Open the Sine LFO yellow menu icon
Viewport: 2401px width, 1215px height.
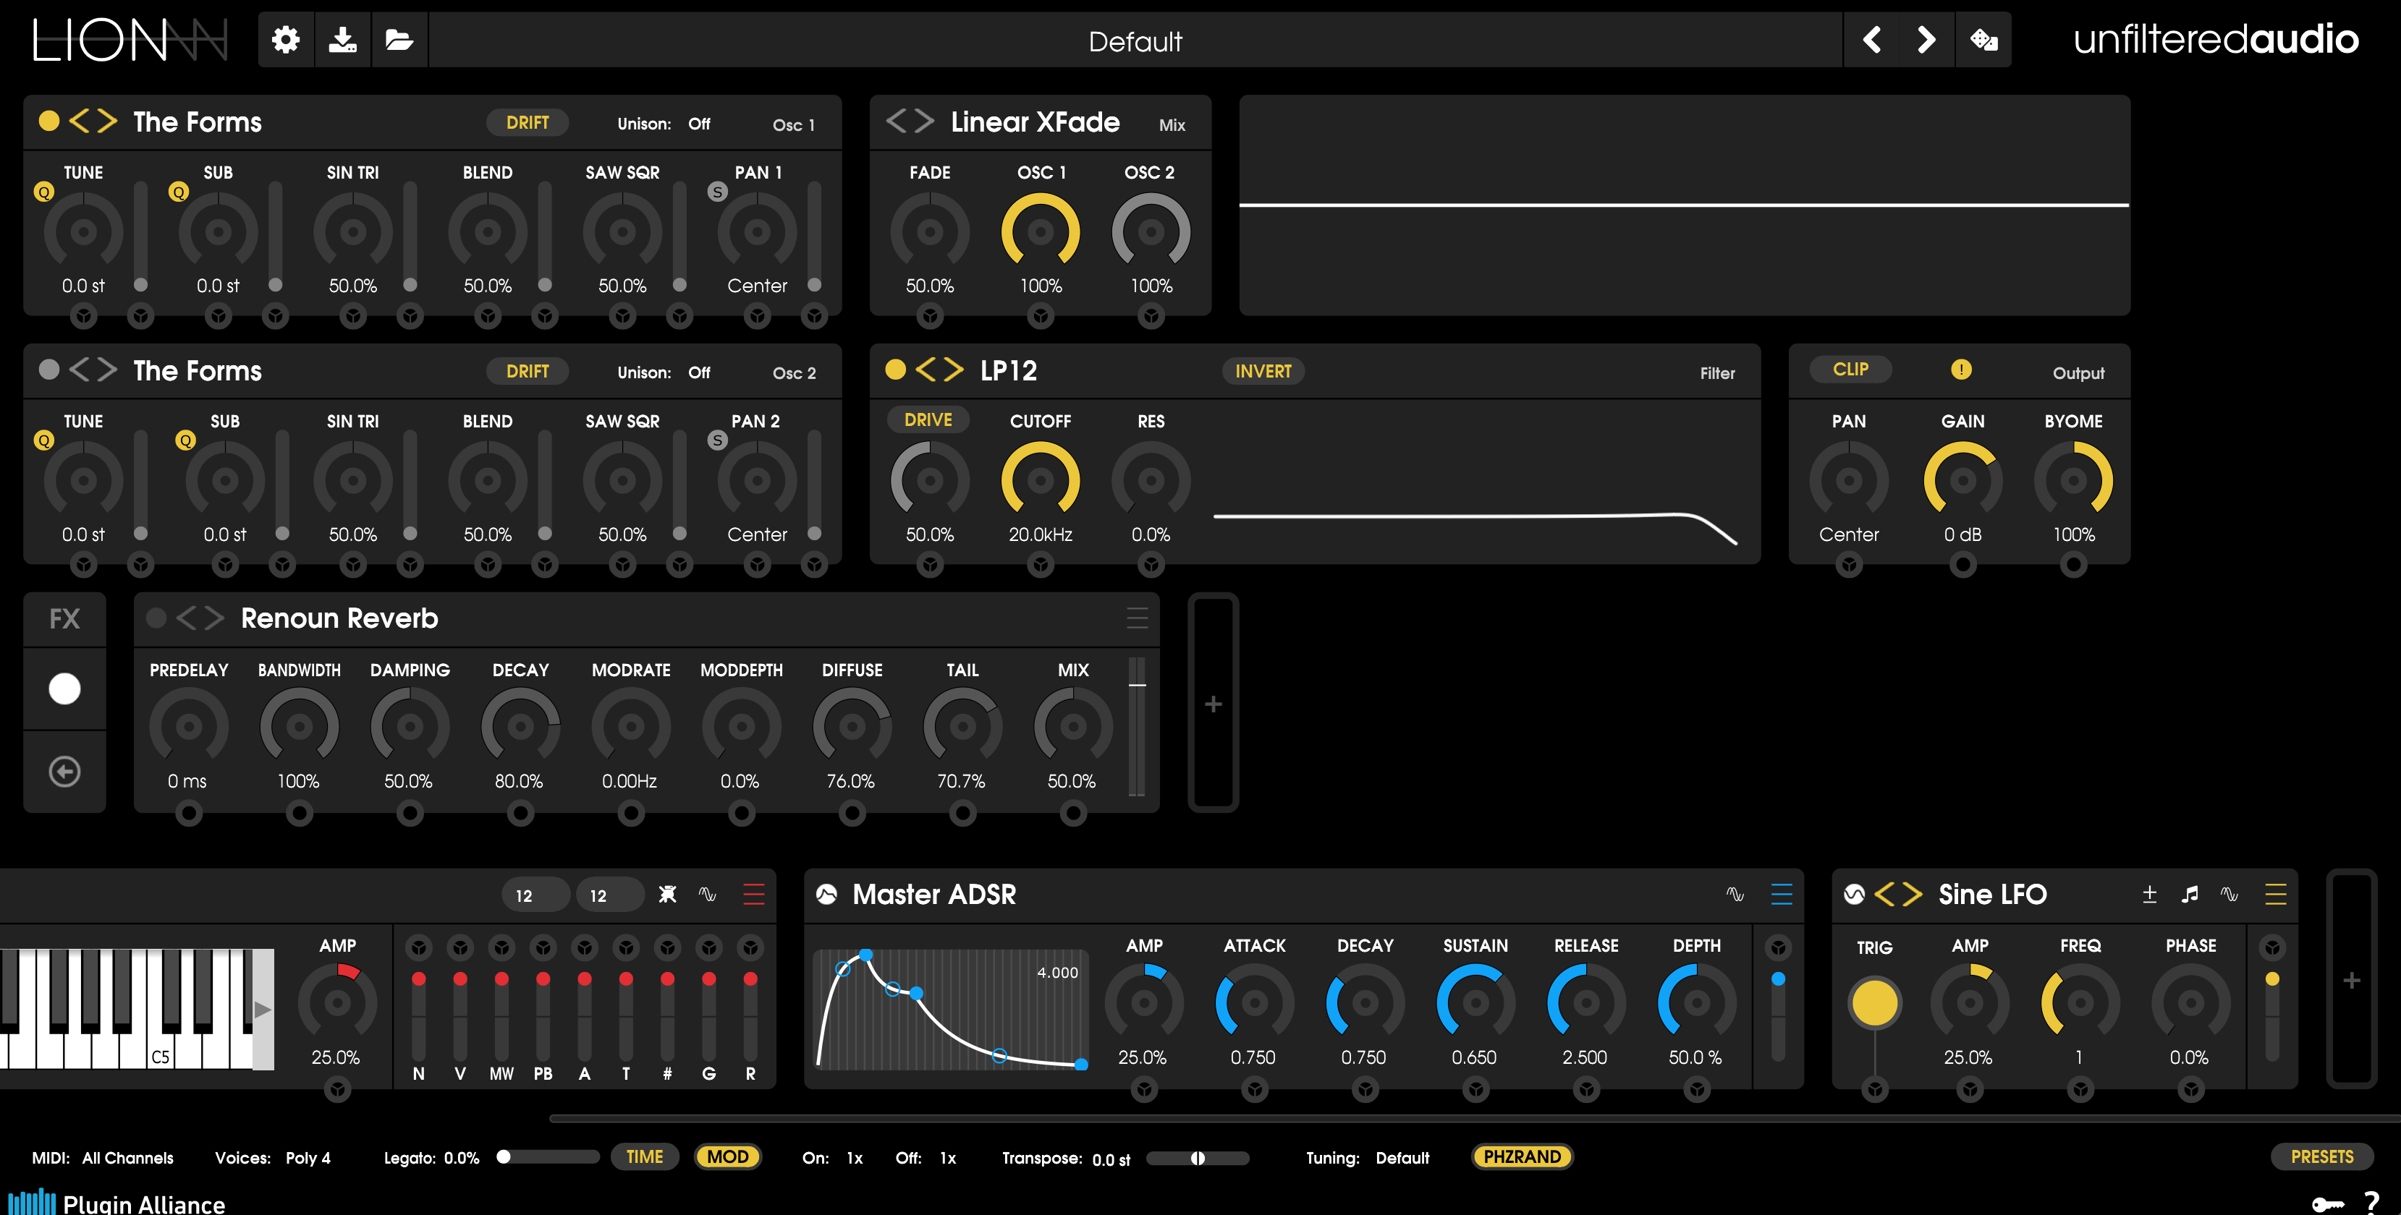pyautogui.click(x=2275, y=895)
